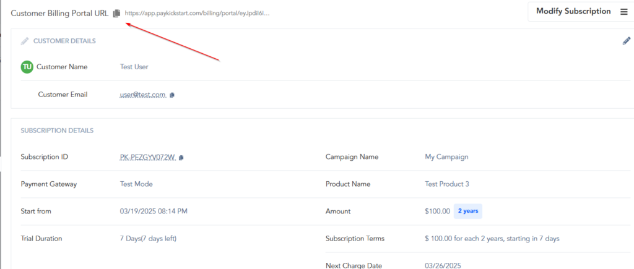This screenshot has width=634, height=269.
Task: Click the user@test.com email link
Action: coord(142,95)
